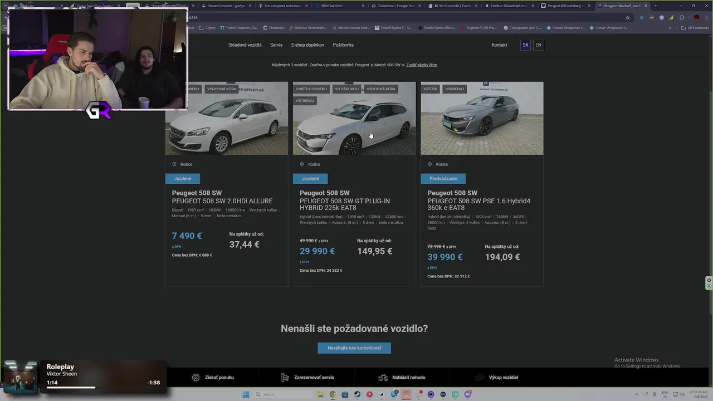
Task: Bookmark this page with the star icon
Action: pyautogui.click(x=628, y=17)
